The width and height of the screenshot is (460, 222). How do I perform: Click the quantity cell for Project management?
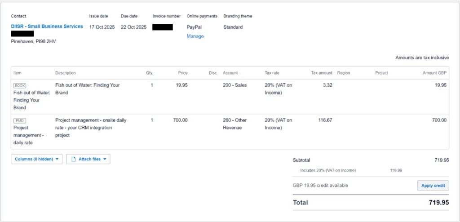click(x=152, y=120)
